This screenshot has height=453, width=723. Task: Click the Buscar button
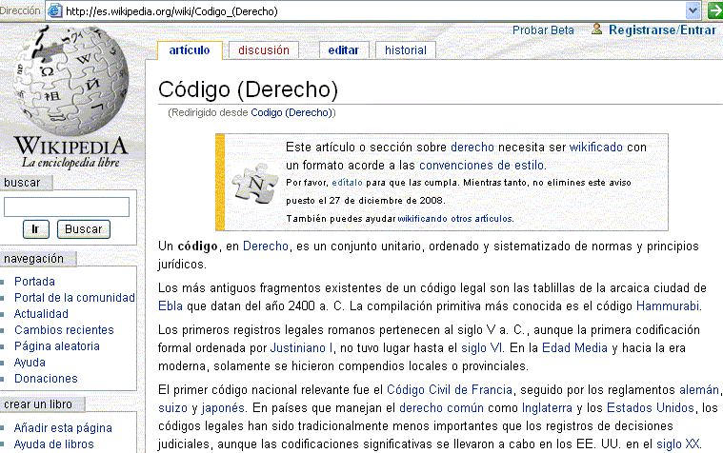tap(84, 229)
